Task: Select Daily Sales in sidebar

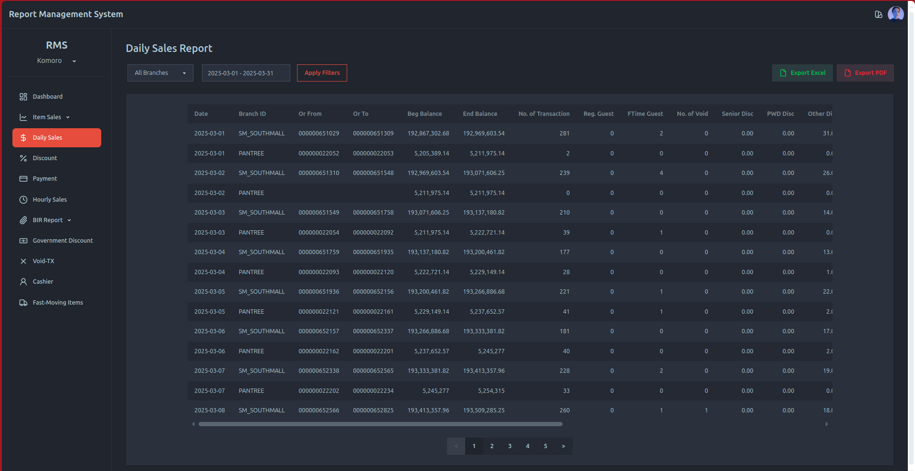Action: point(57,138)
